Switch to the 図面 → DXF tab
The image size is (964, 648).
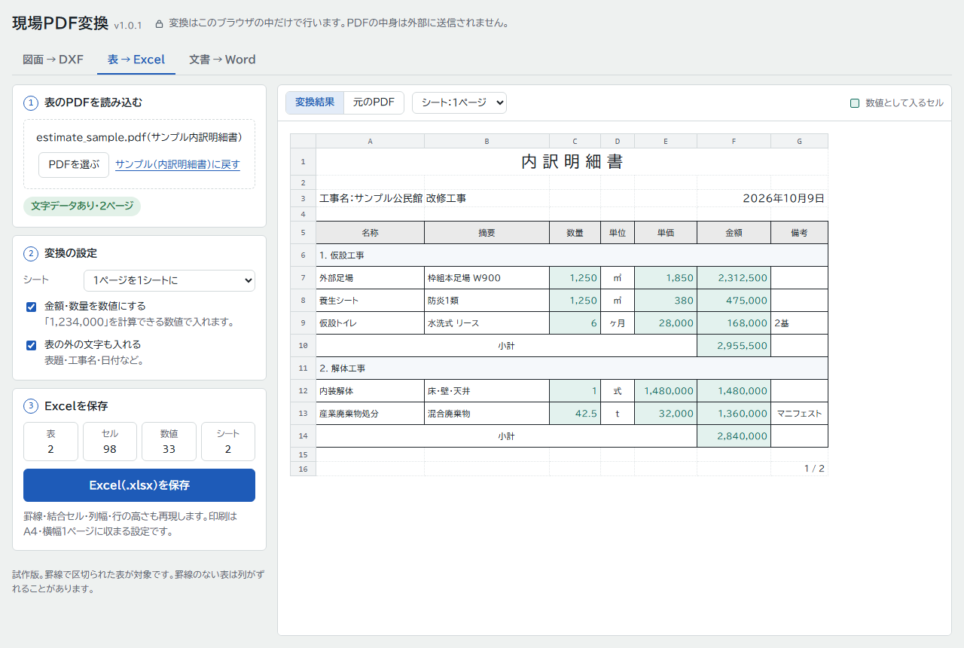click(53, 60)
